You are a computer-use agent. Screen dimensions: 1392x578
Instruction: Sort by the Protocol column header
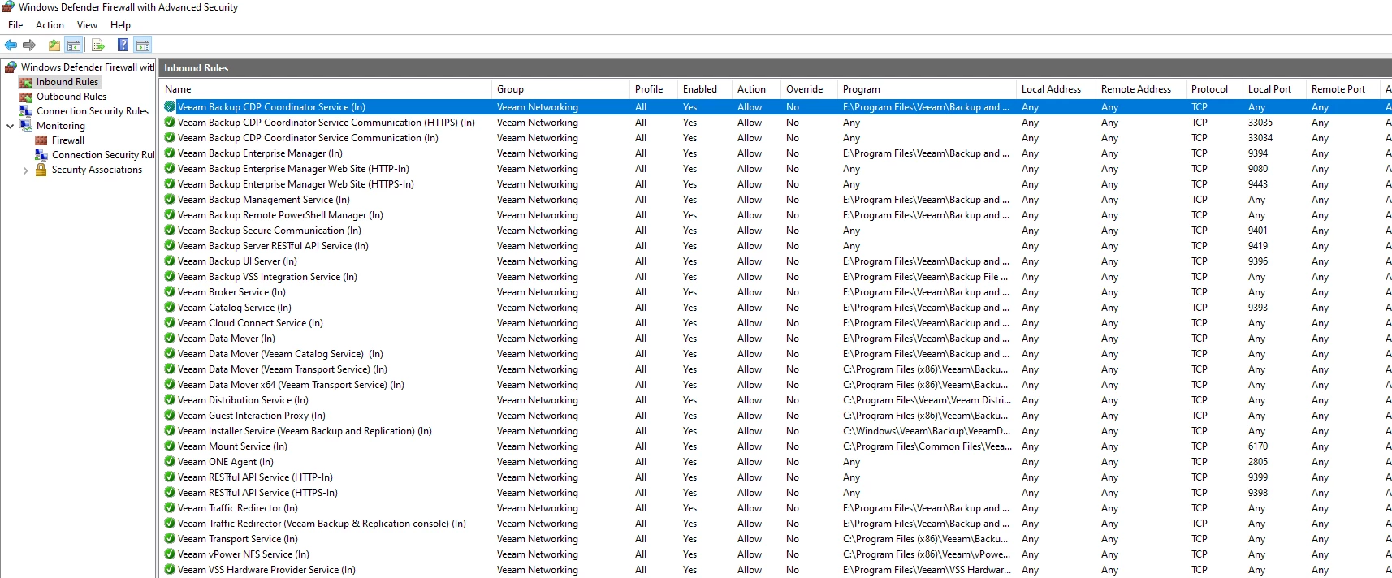coord(1214,89)
